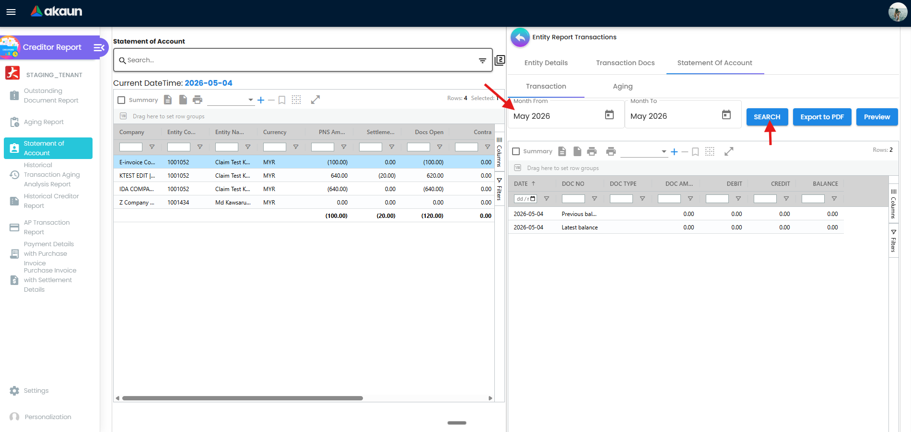The width and height of the screenshot is (911, 432).
Task: Select the Z Company row
Action: pyautogui.click(x=304, y=203)
